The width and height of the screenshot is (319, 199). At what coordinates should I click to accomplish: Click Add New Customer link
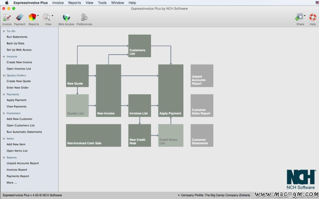pyautogui.click(x=19, y=119)
